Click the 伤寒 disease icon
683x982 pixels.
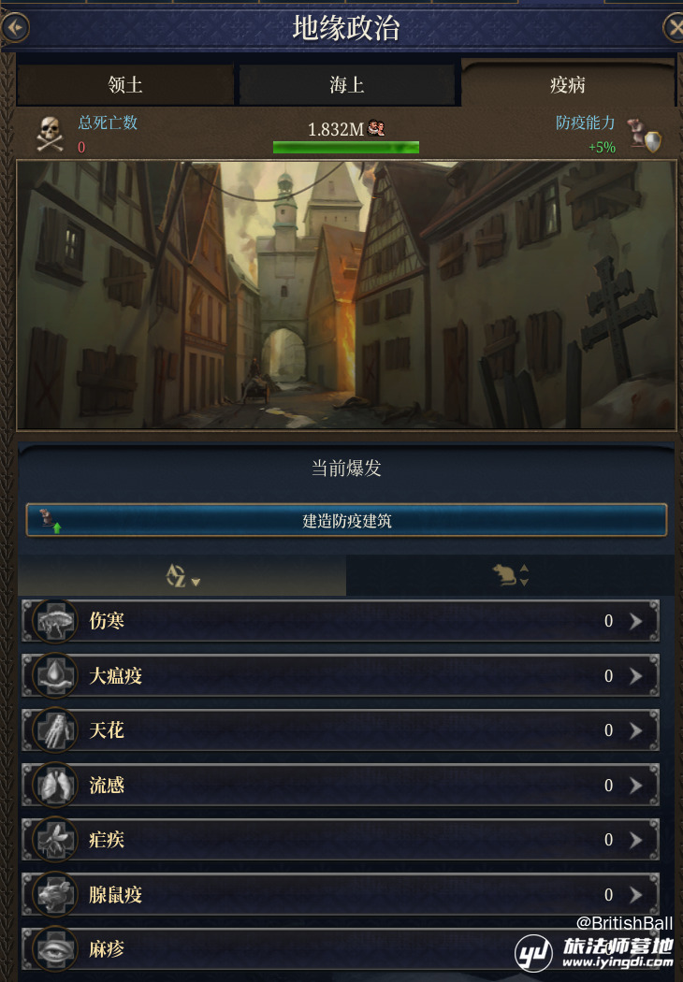[55, 621]
